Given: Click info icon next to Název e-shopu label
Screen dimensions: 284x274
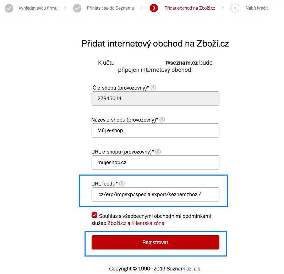Looking at the screenshot, I should pos(162,120).
